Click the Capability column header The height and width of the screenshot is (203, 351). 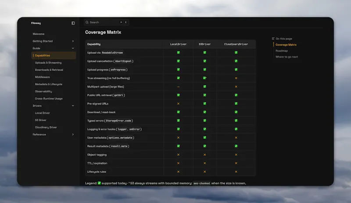coord(94,44)
